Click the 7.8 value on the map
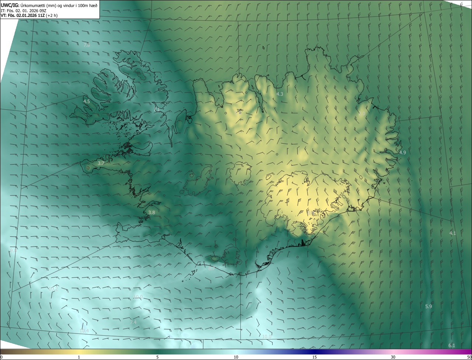 [87, 45]
